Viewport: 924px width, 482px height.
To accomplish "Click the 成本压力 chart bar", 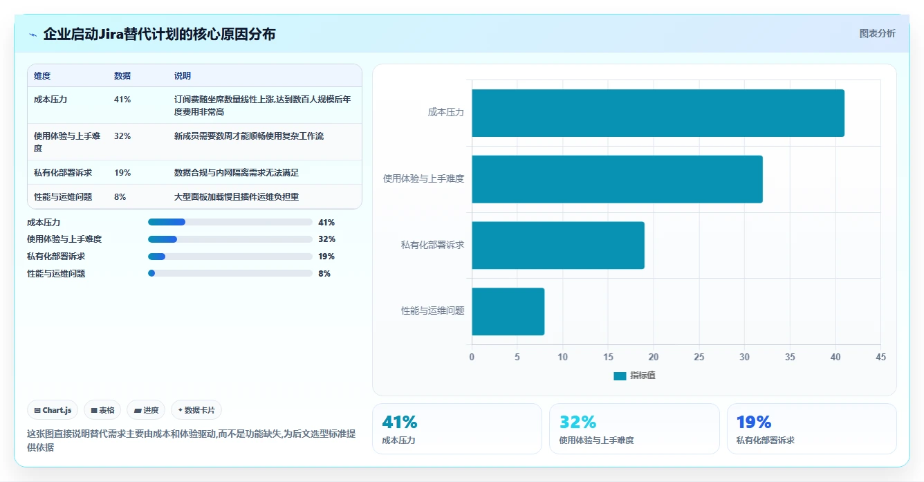I will [658, 113].
